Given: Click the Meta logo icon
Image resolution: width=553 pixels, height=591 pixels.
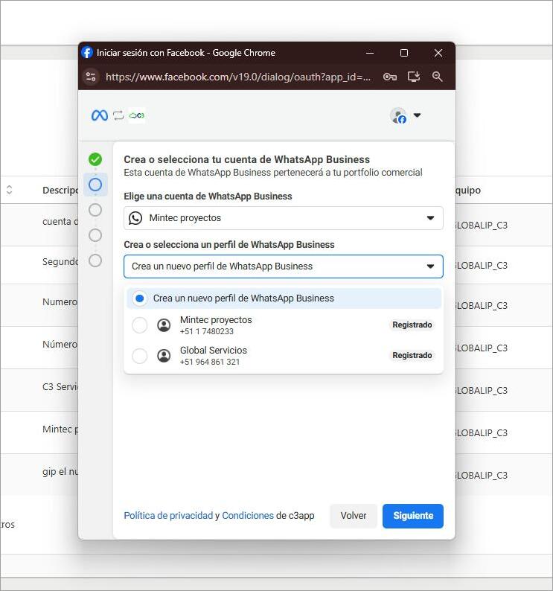Looking at the screenshot, I should coord(99,115).
